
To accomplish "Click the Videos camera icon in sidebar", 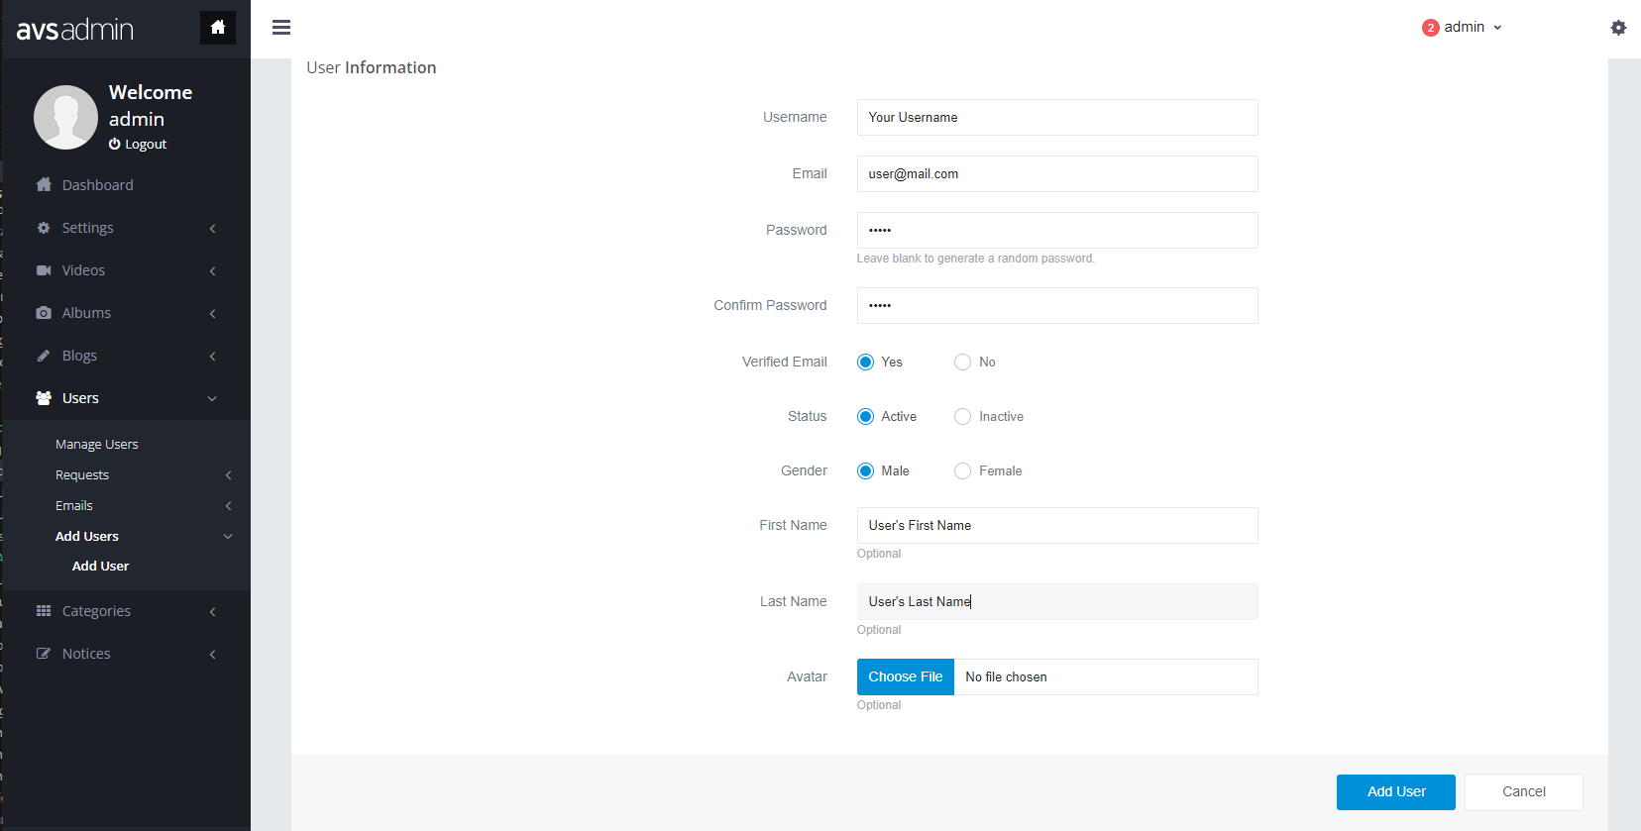I will coord(44,270).
